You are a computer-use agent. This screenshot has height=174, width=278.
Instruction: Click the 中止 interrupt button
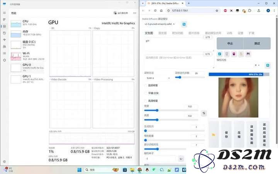230,43
